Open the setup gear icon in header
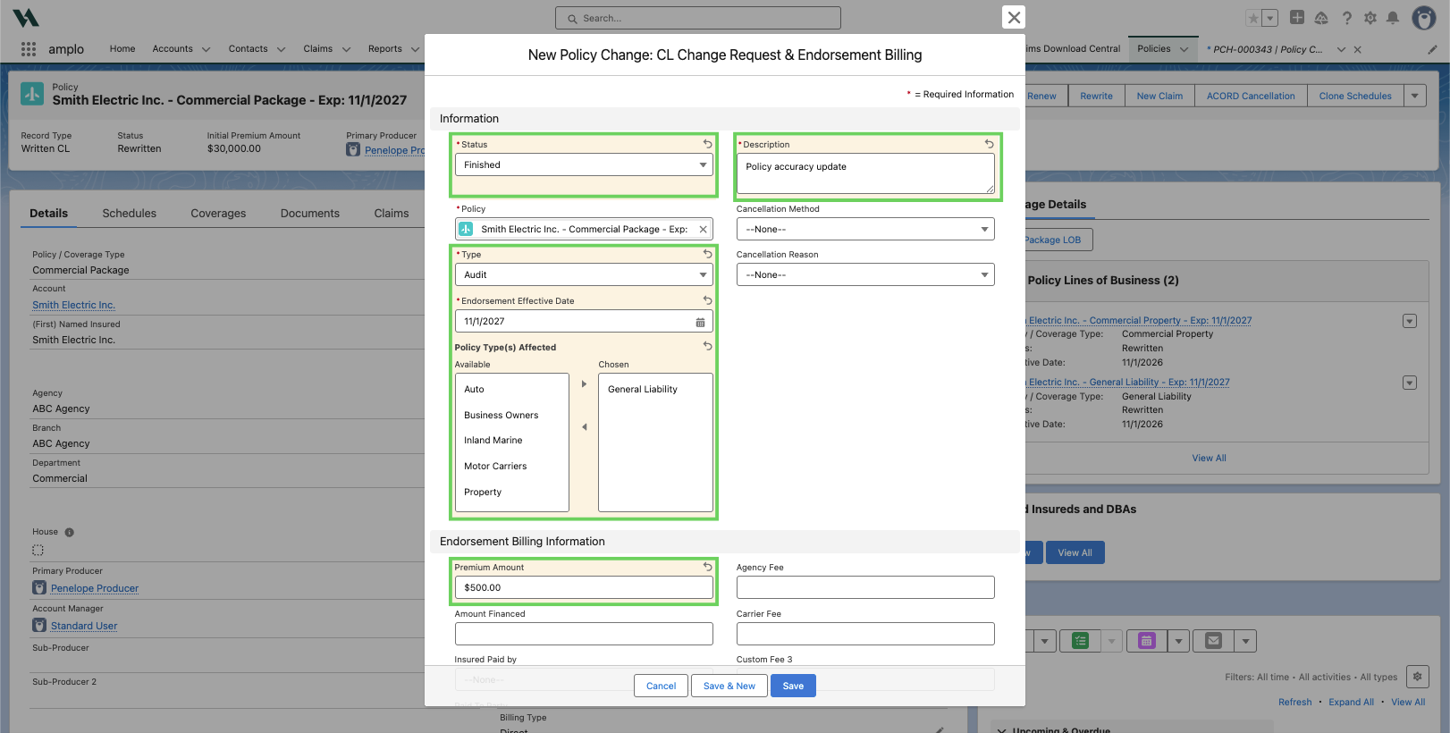 1370,18
